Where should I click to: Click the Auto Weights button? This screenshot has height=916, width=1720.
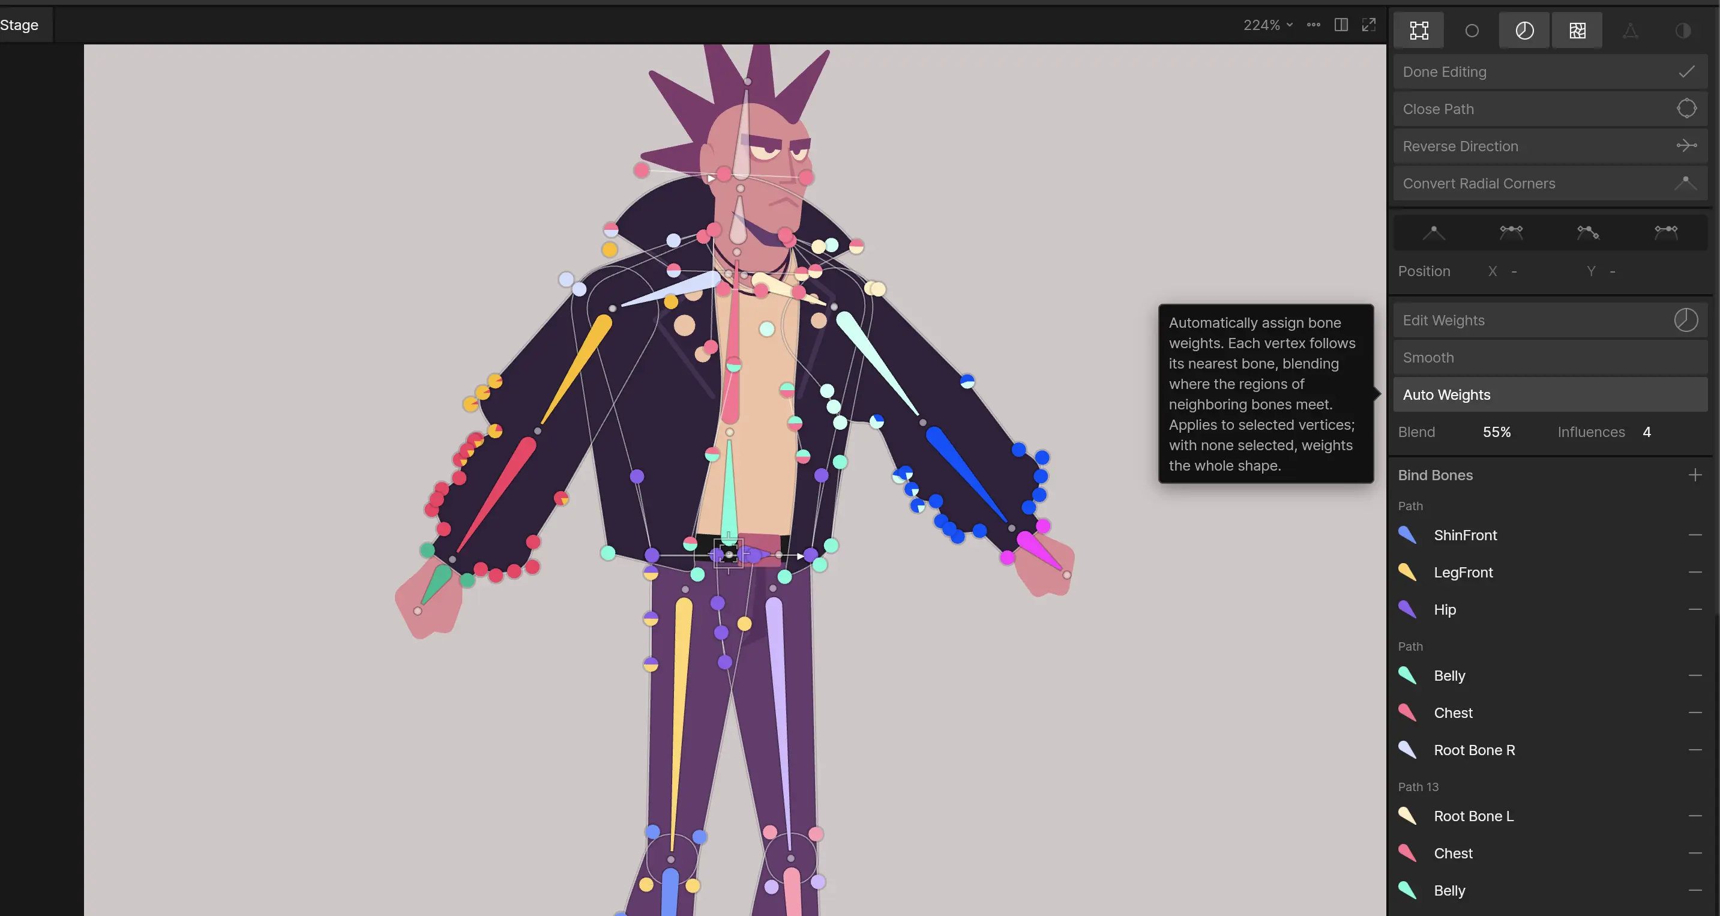(1550, 394)
